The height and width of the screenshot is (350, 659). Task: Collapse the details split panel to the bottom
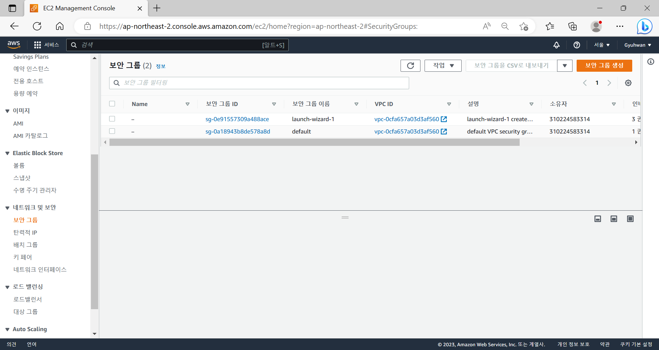[x=598, y=219]
